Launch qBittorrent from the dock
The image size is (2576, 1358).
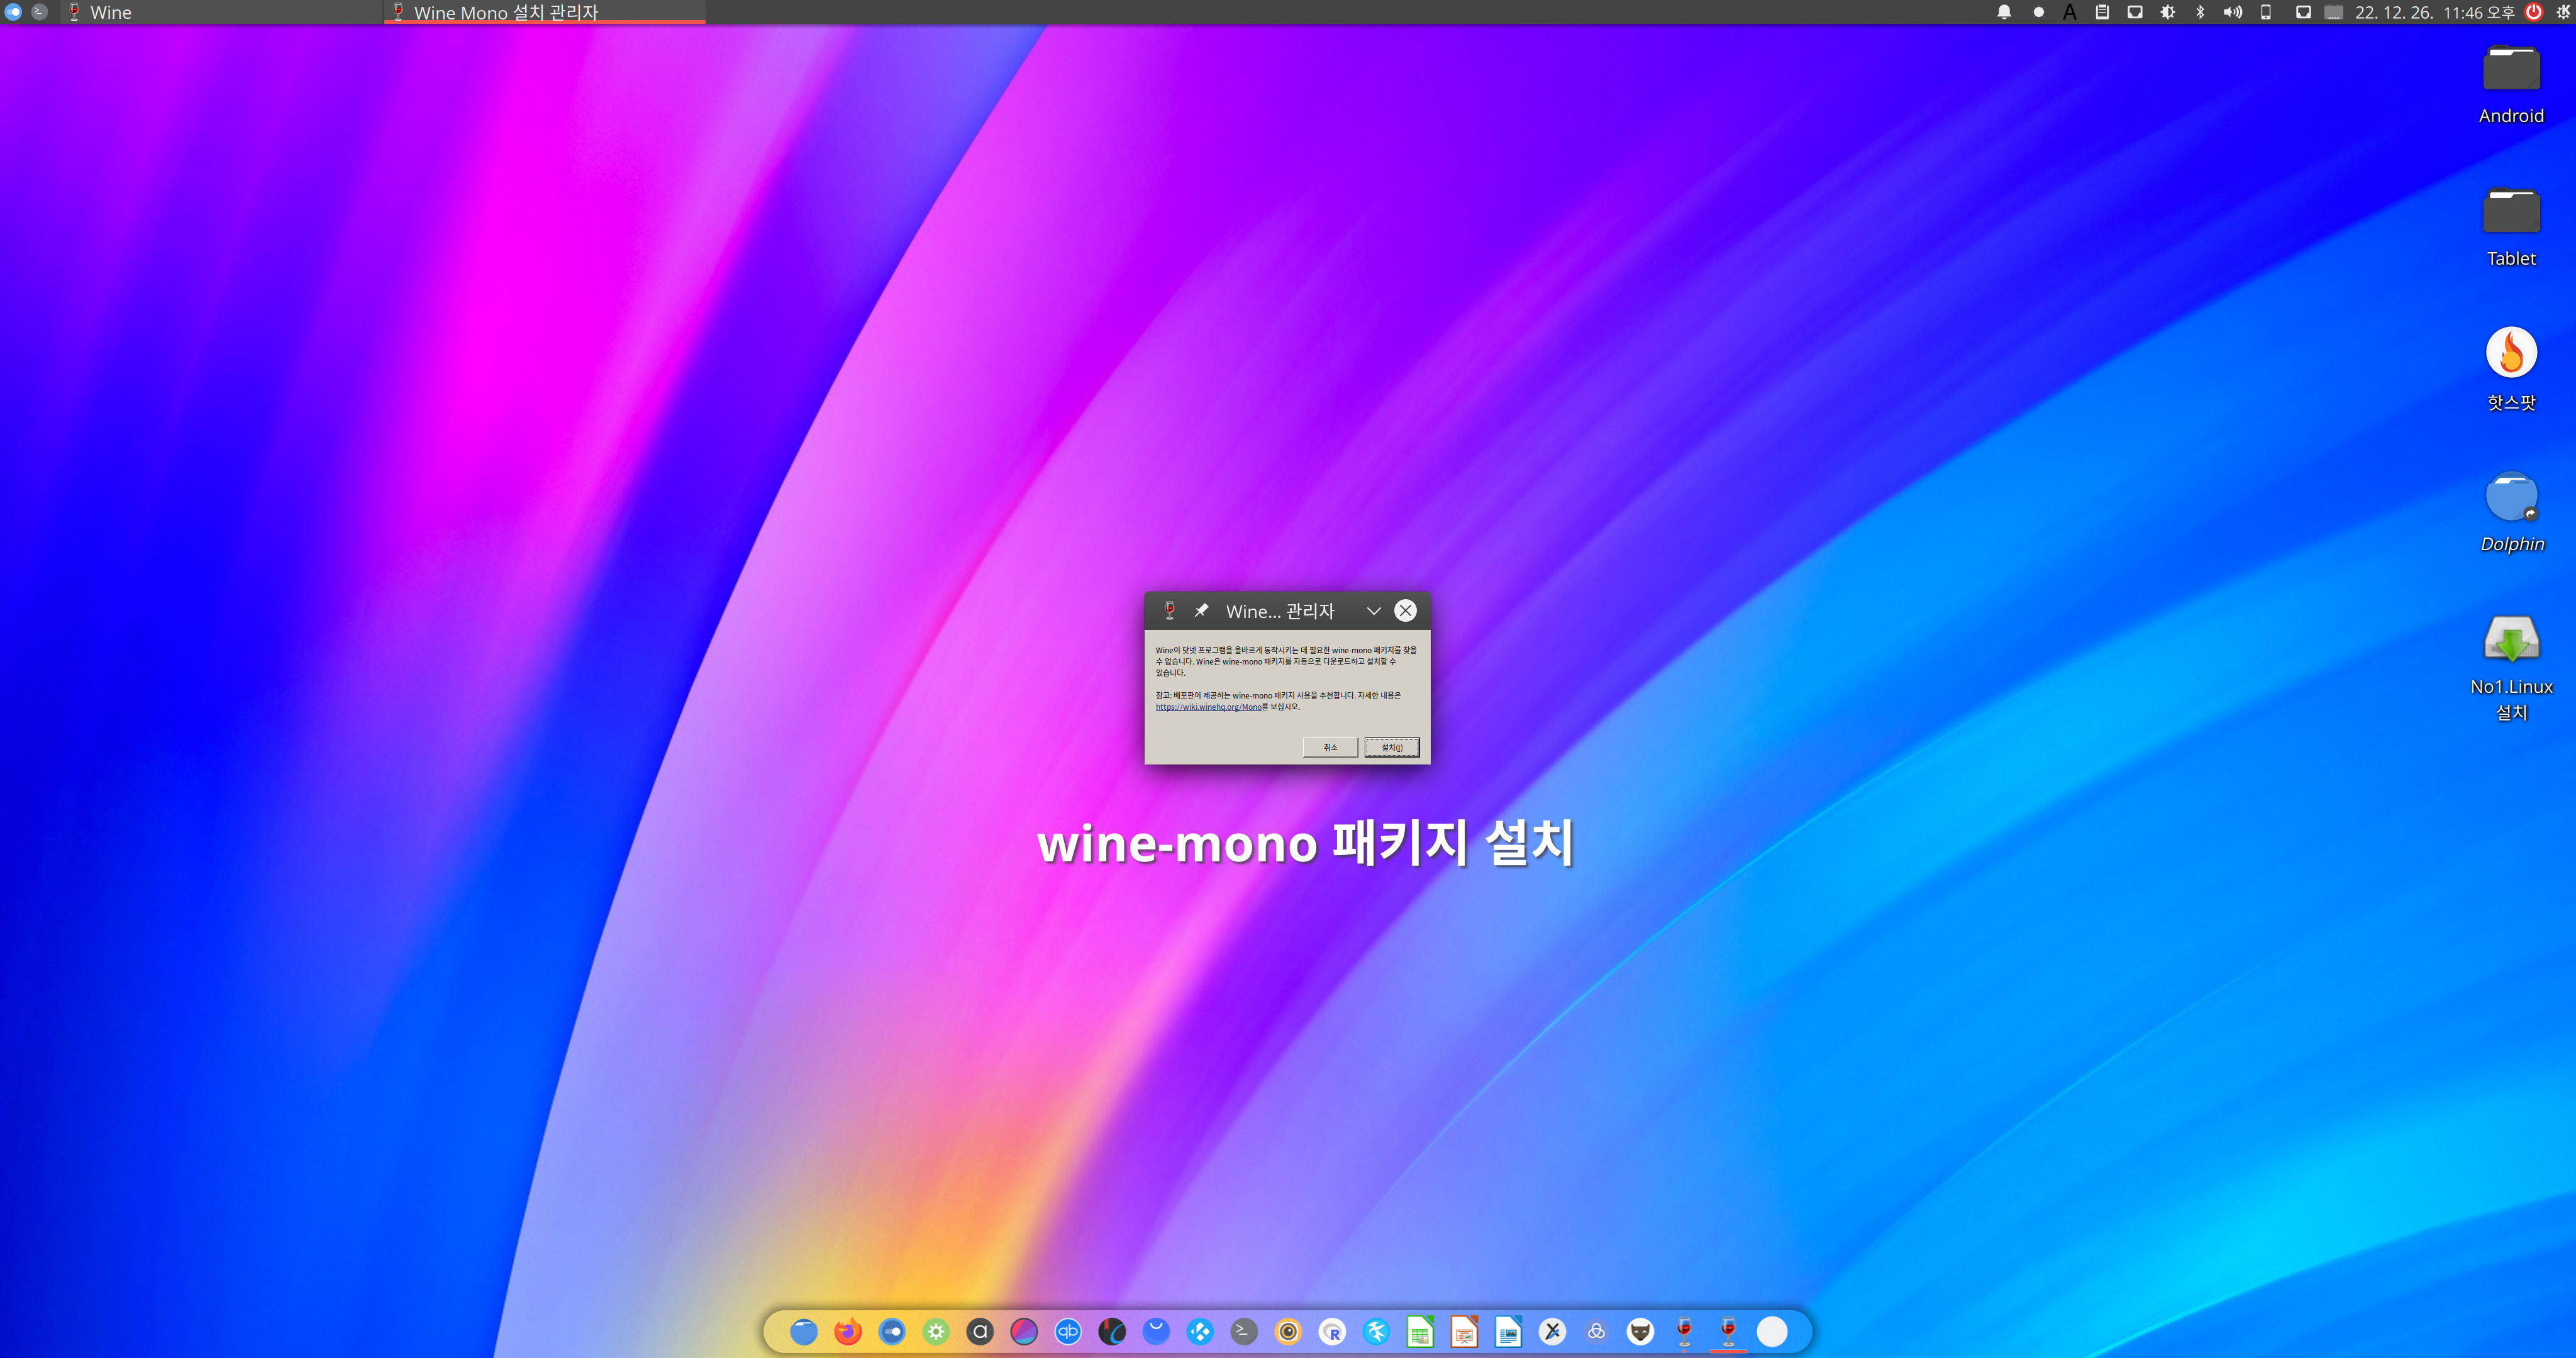click(1068, 1331)
